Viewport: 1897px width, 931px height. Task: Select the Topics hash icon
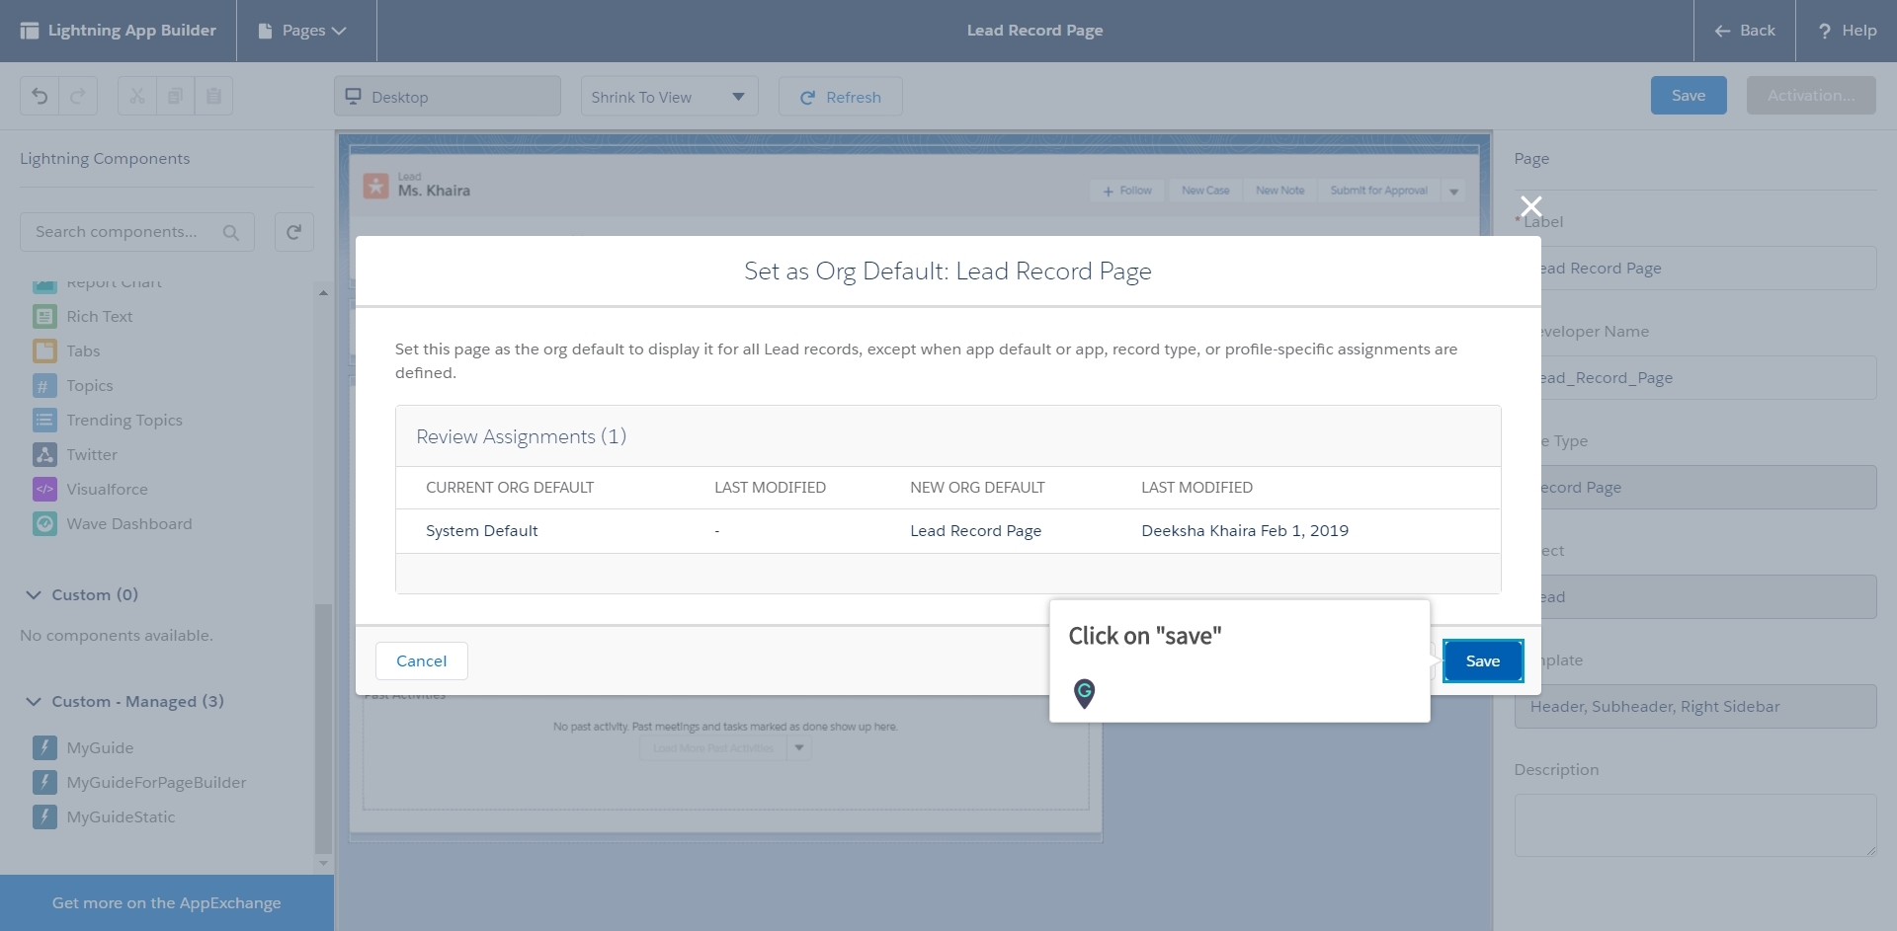click(x=44, y=385)
